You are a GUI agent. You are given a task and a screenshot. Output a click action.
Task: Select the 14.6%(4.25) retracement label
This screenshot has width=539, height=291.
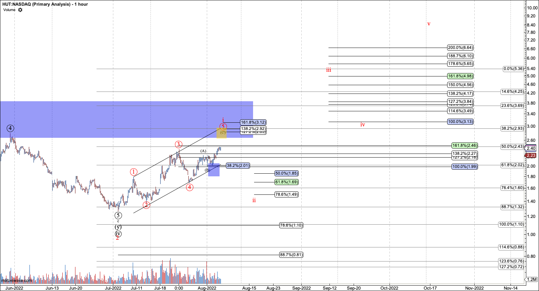[513, 92]
